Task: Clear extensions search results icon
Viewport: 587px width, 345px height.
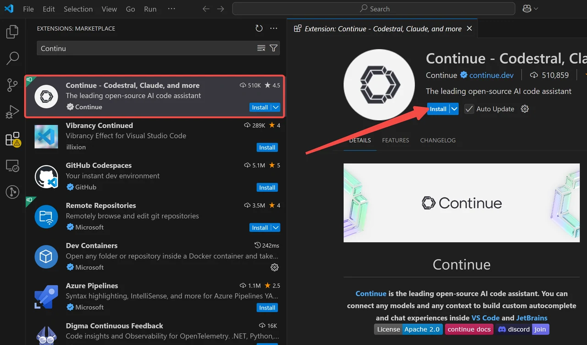Action: point(261,48)
